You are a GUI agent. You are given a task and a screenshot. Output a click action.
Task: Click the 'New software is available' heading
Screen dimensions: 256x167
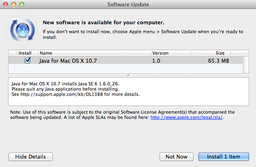tap(104, 22)
